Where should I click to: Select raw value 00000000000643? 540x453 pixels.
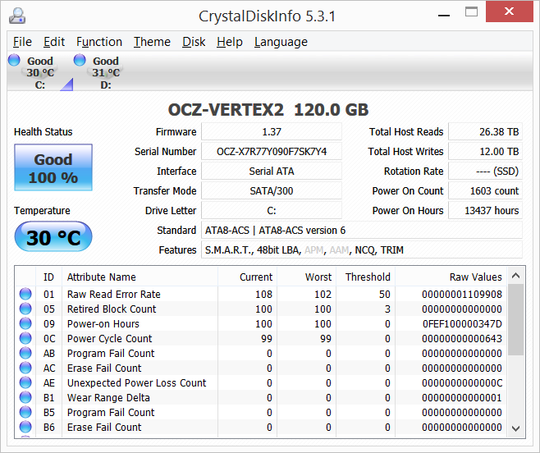point(462,339)
